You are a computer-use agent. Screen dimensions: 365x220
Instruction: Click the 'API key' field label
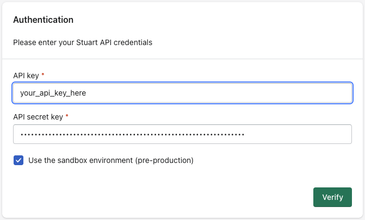tap(26, 76)
